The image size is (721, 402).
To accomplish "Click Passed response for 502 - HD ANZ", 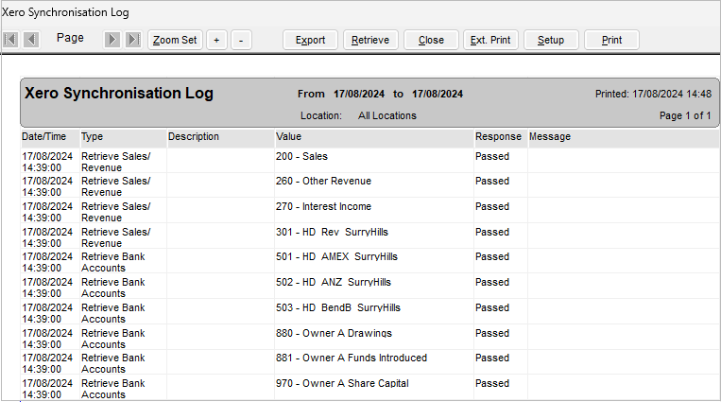I will tap(492, 282).
